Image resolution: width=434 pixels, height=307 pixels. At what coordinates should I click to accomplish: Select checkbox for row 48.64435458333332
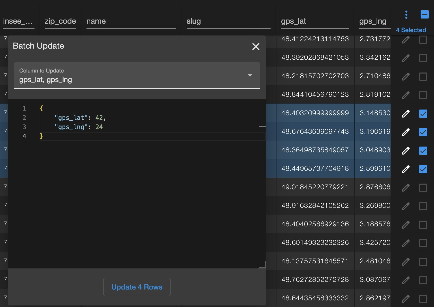pos(423,299)
